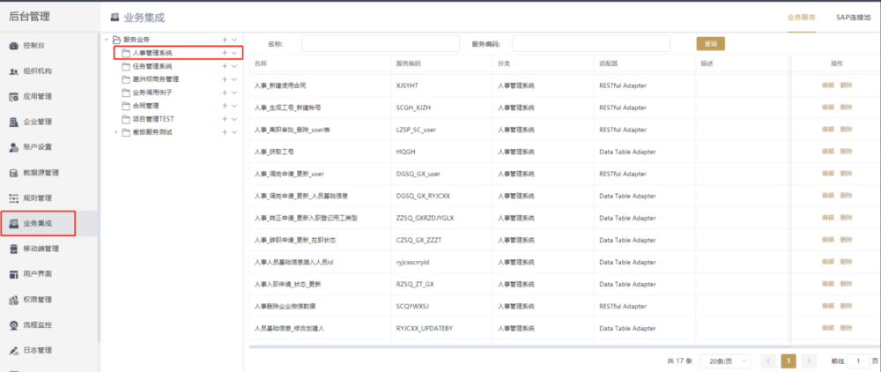Switch to the SAP连接池 tab
This screenshot has width=881, height=372.
pyautogui.click(x=854, y=17)
